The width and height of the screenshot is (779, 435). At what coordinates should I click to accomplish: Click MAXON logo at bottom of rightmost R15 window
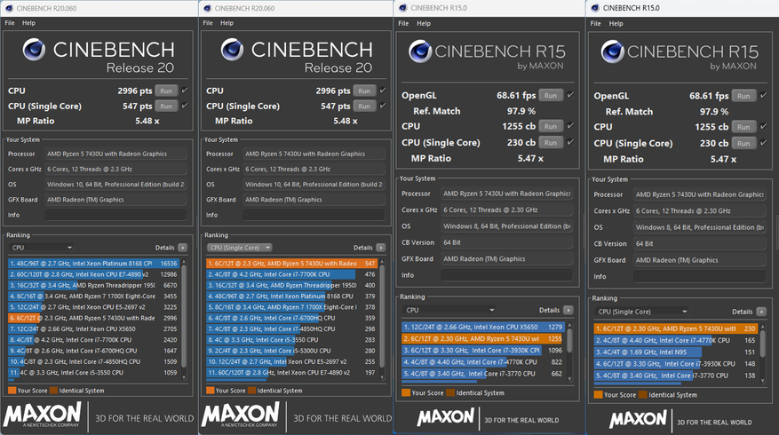(636, 416)
